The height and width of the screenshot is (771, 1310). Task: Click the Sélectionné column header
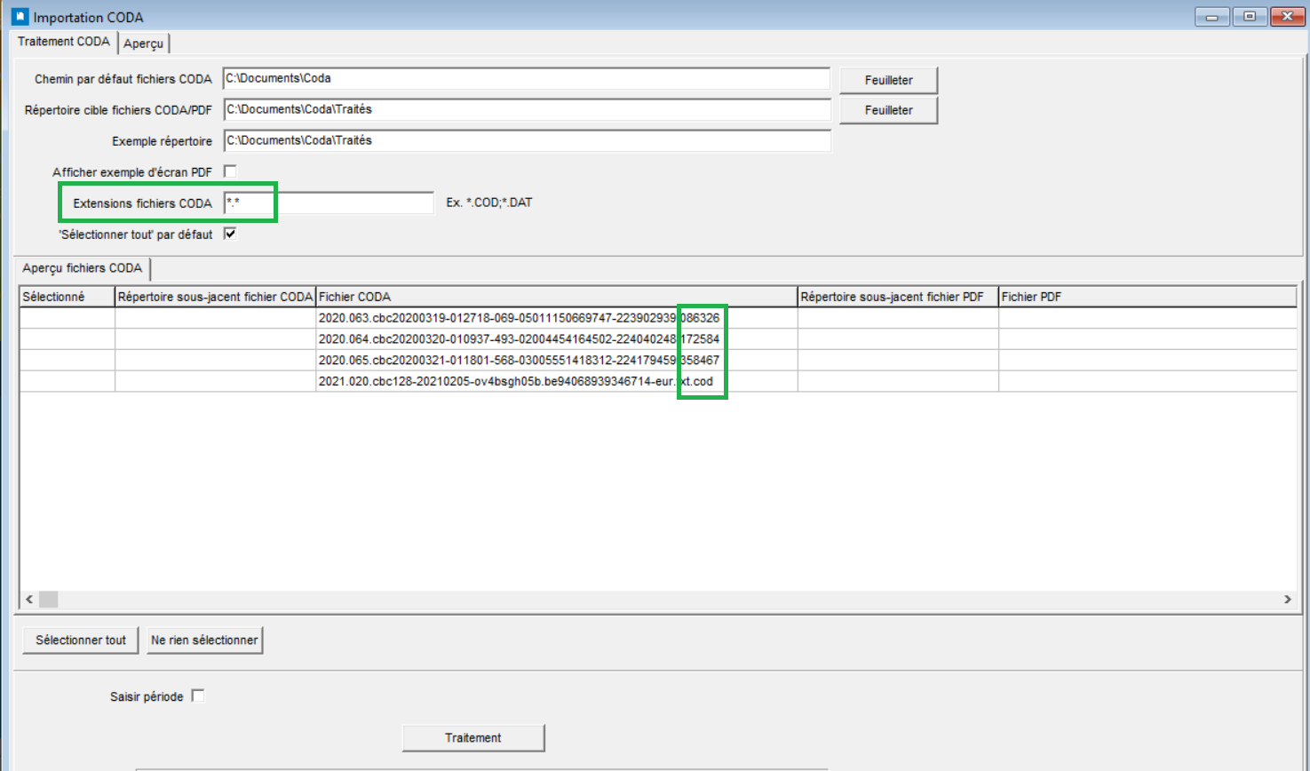pyautogui.click(x=67, y=297)
